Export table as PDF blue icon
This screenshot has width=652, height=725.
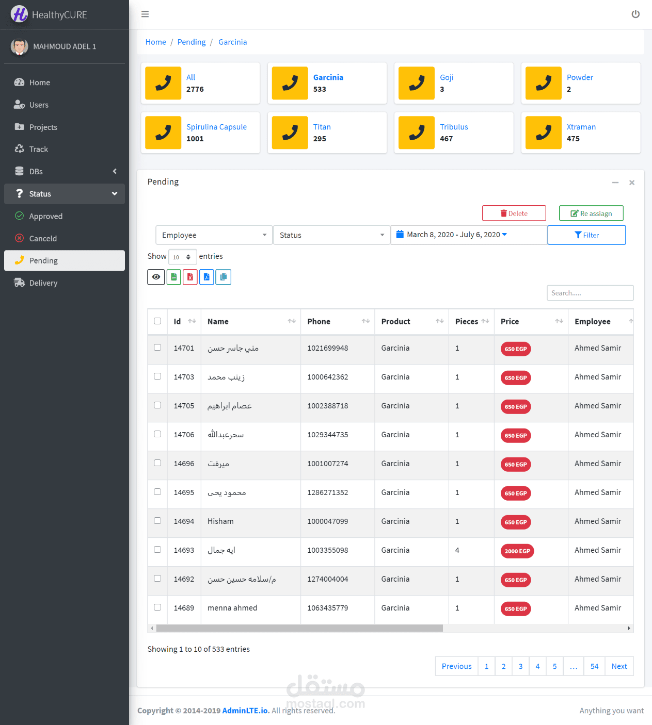coord(206,277)
